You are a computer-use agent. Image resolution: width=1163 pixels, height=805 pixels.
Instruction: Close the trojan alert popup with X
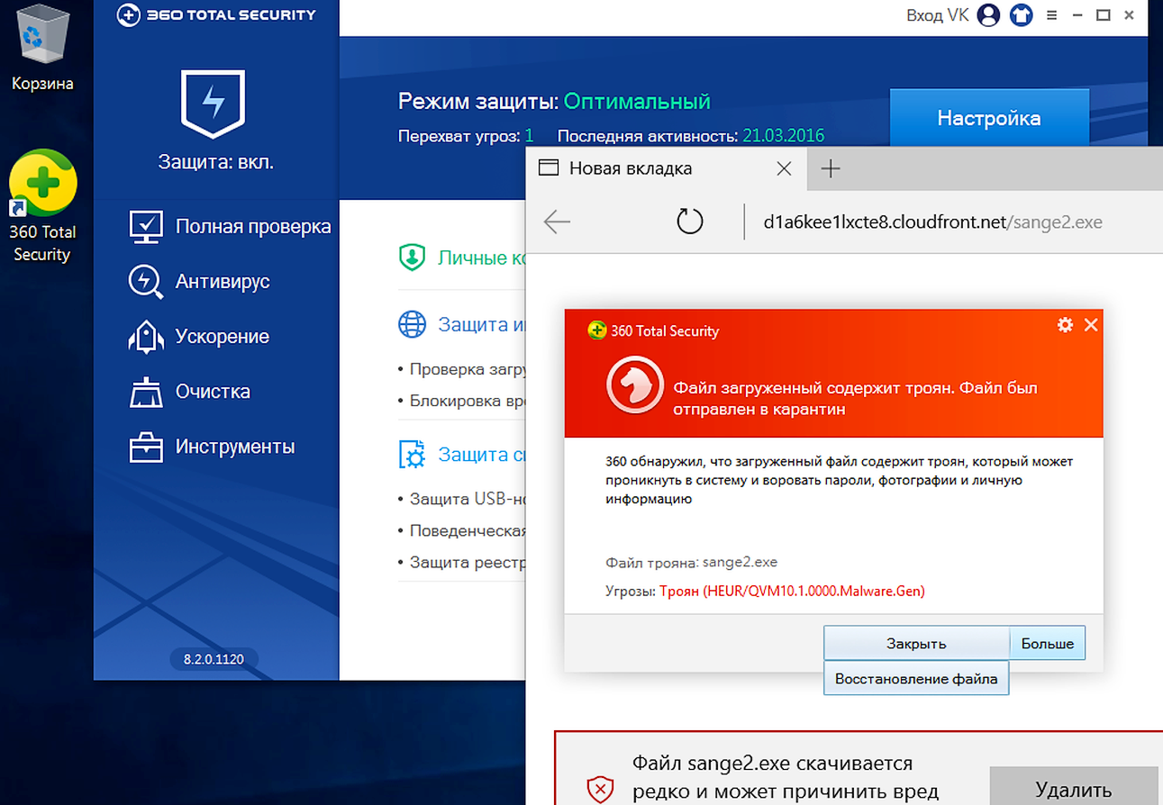pos(1091,325)
